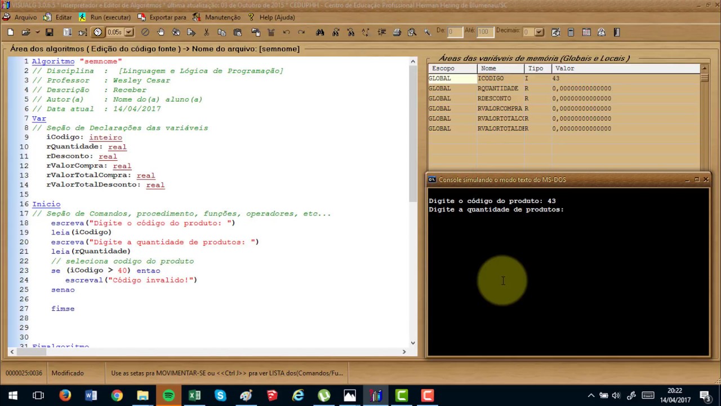Select the Valor column header
This screenshot has height=406, width=721.
pyautogui.click(x=626, y=68)
